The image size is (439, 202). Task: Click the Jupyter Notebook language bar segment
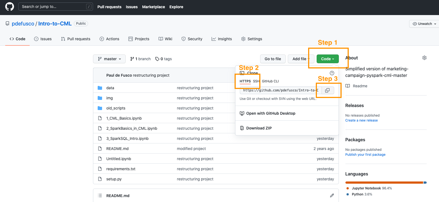tap(384, 183)
